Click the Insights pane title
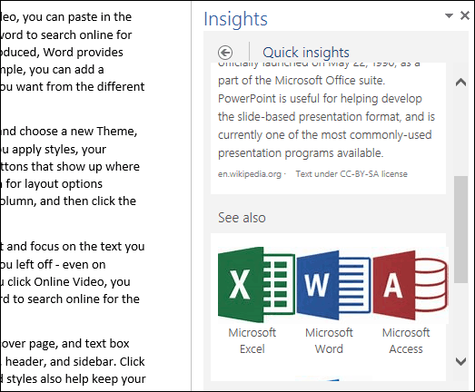Image resolution: width=475 pixels, height=392 pixels. pyautogui.click(x=235, y=19)
